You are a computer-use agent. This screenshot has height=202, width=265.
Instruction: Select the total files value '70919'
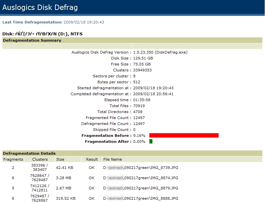click(x=139, y=106)
